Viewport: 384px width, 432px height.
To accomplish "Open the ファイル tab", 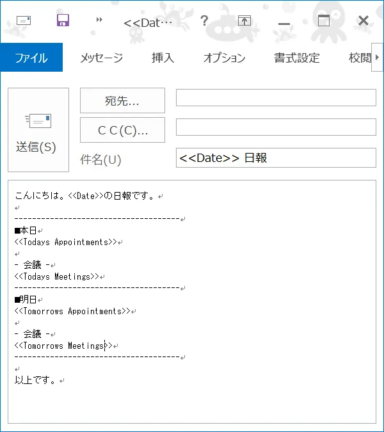I will (31, 58).
